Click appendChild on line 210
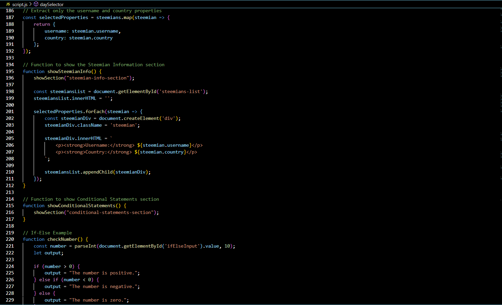 point(98,172)
